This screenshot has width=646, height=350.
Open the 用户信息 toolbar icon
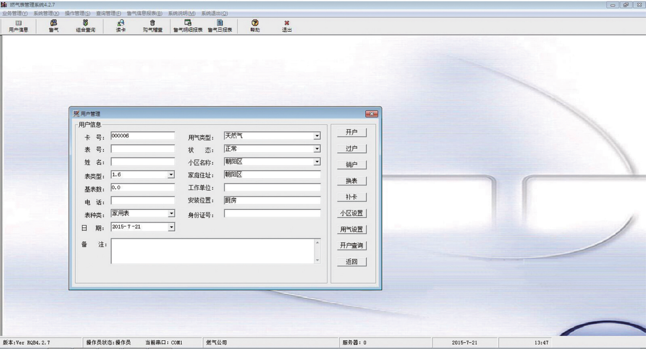19,25
